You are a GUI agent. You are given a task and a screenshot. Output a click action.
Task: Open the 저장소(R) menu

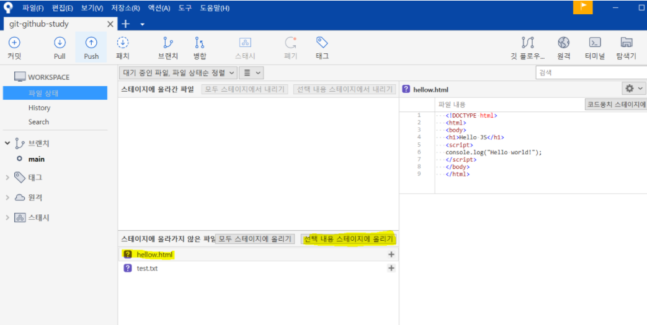(125, 8)
